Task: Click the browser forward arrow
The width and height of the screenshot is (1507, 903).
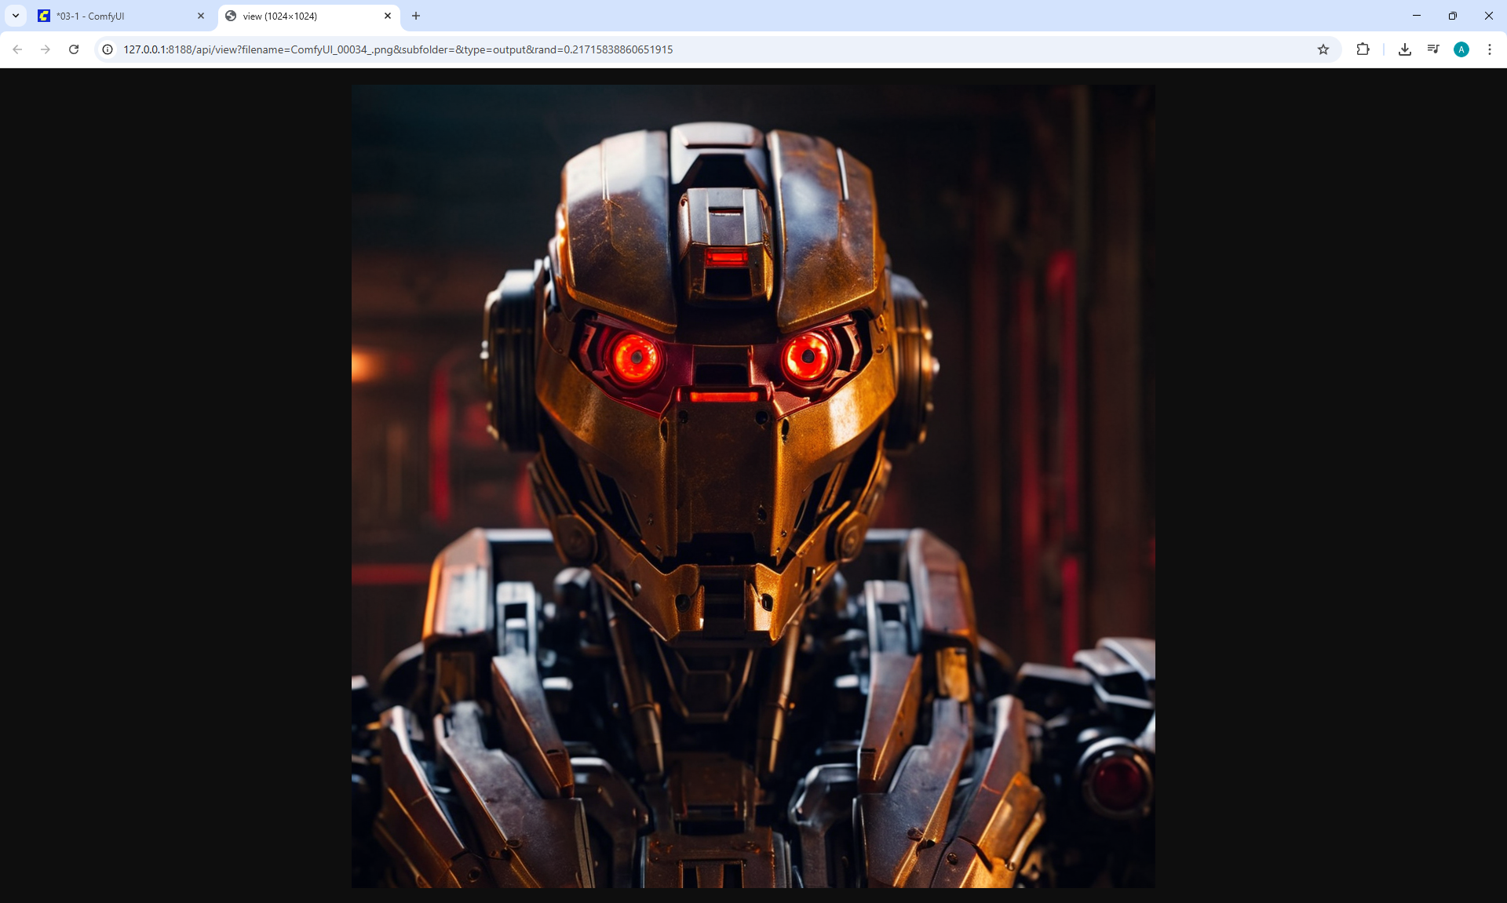Action: [46, 49]
